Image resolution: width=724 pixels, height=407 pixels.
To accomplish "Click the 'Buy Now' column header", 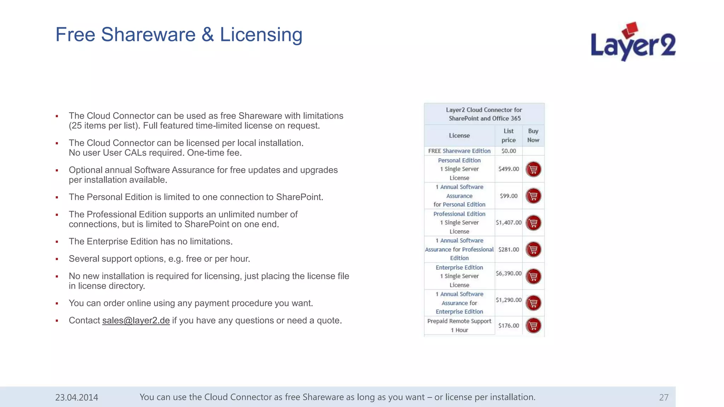I will click(533, 135).
